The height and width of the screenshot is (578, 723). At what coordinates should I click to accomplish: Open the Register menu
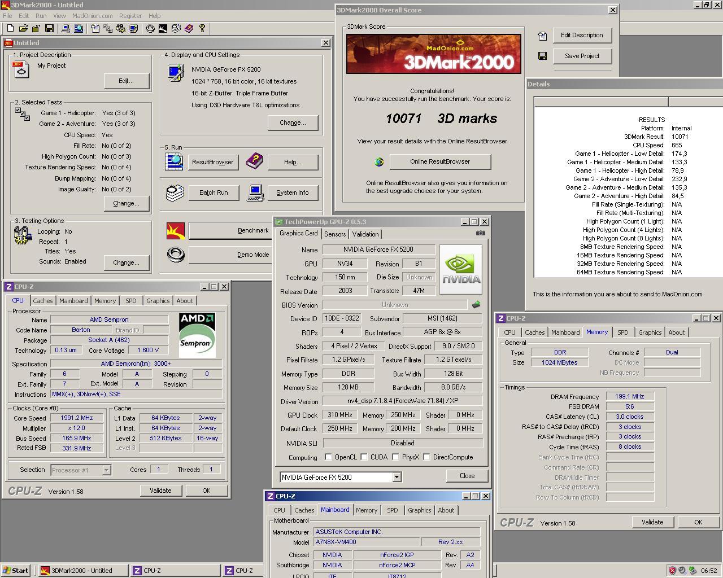point(130,16)
